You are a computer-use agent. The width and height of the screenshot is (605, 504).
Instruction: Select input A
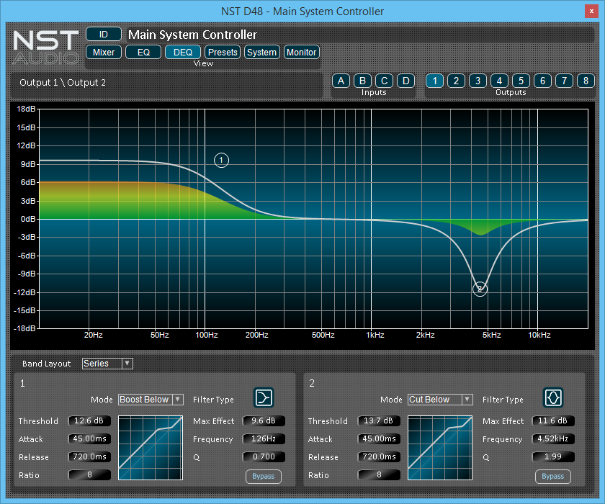[341, 81]
